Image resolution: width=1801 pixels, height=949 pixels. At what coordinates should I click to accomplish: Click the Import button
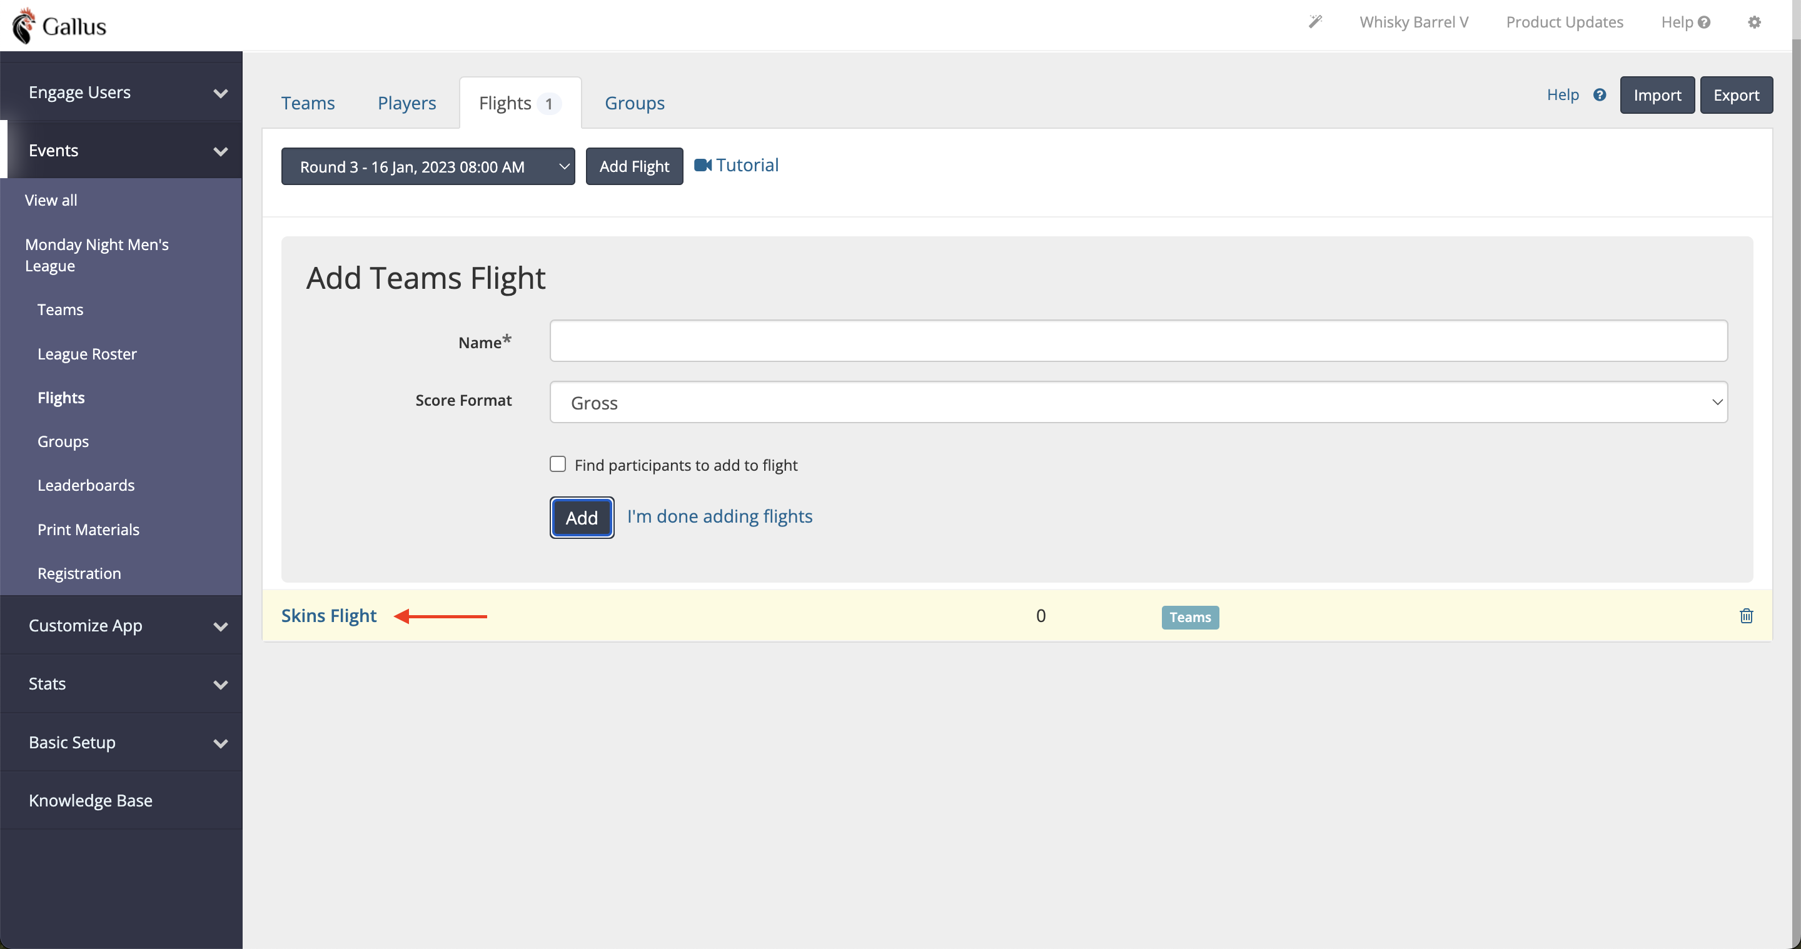click(1657, 95)
